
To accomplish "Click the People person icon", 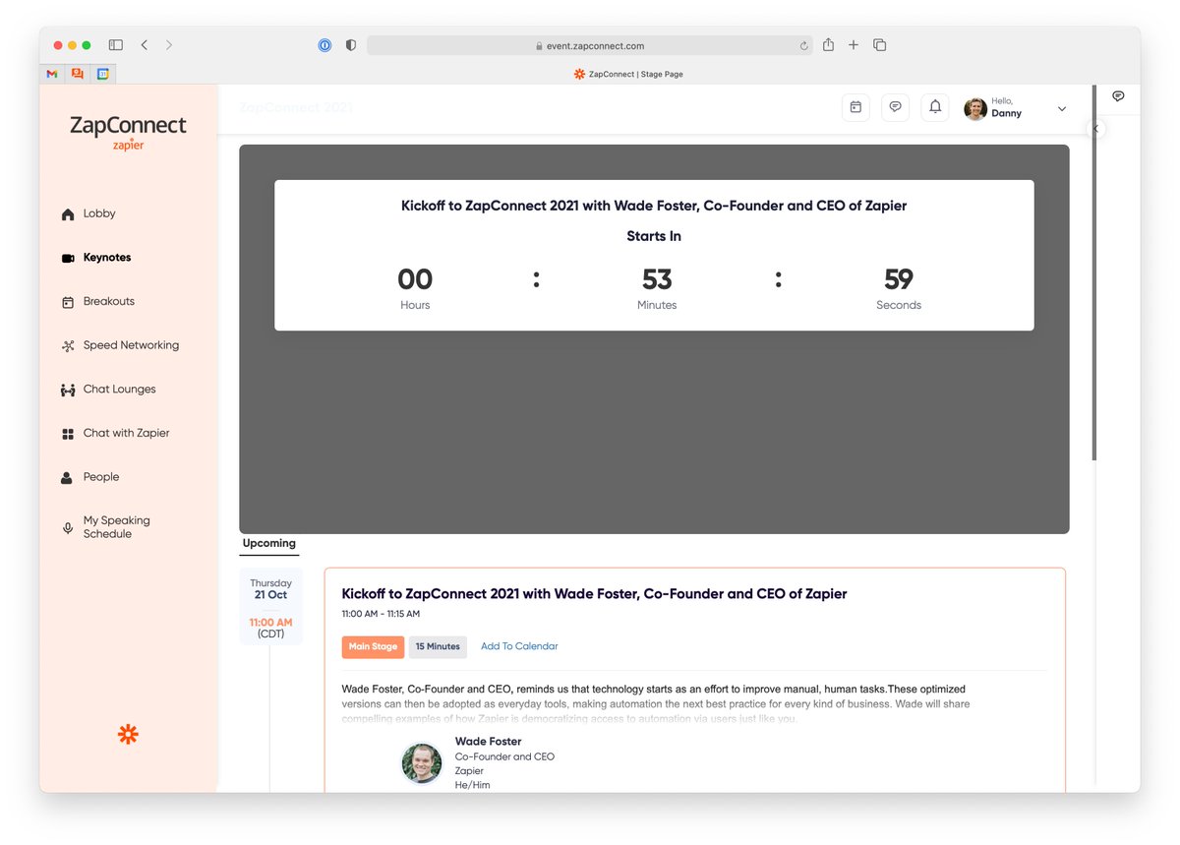I will click(x=67, y=478).
